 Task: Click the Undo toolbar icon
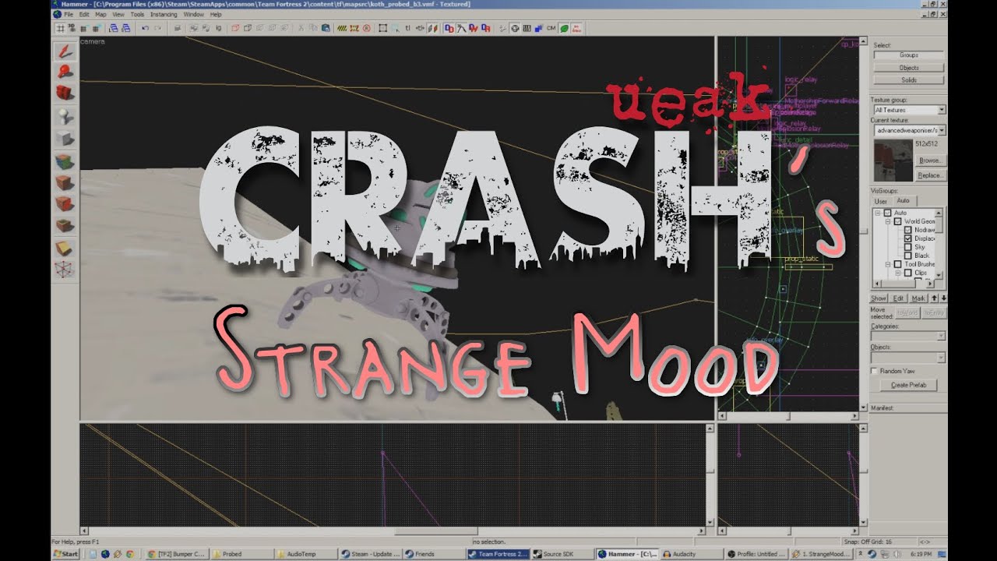tap(145, 28)
